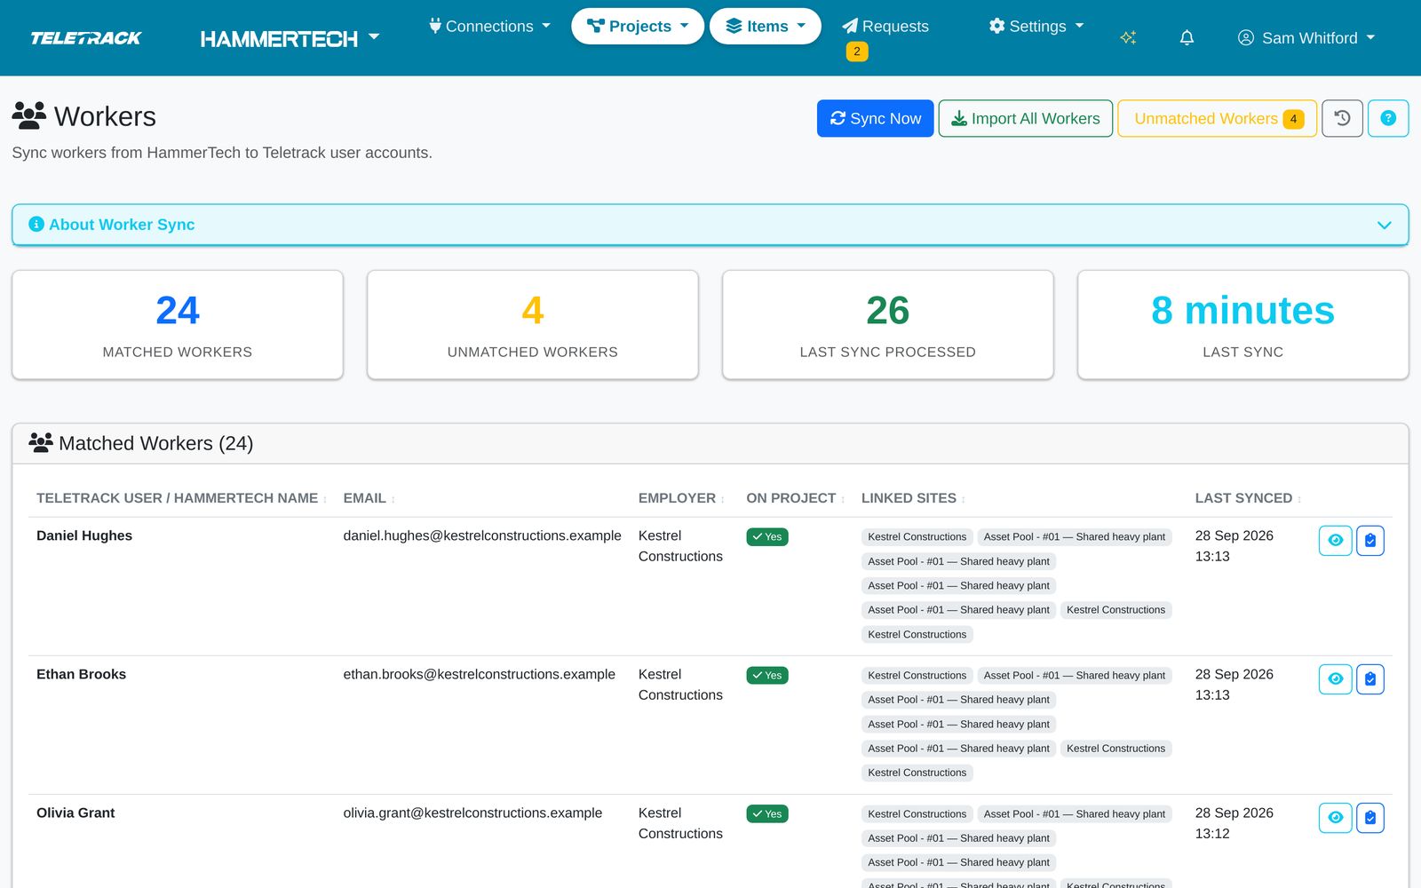1421x888 pixels.
Task: Open the Unmatched Workers list
Action: tap(1217, 118)
